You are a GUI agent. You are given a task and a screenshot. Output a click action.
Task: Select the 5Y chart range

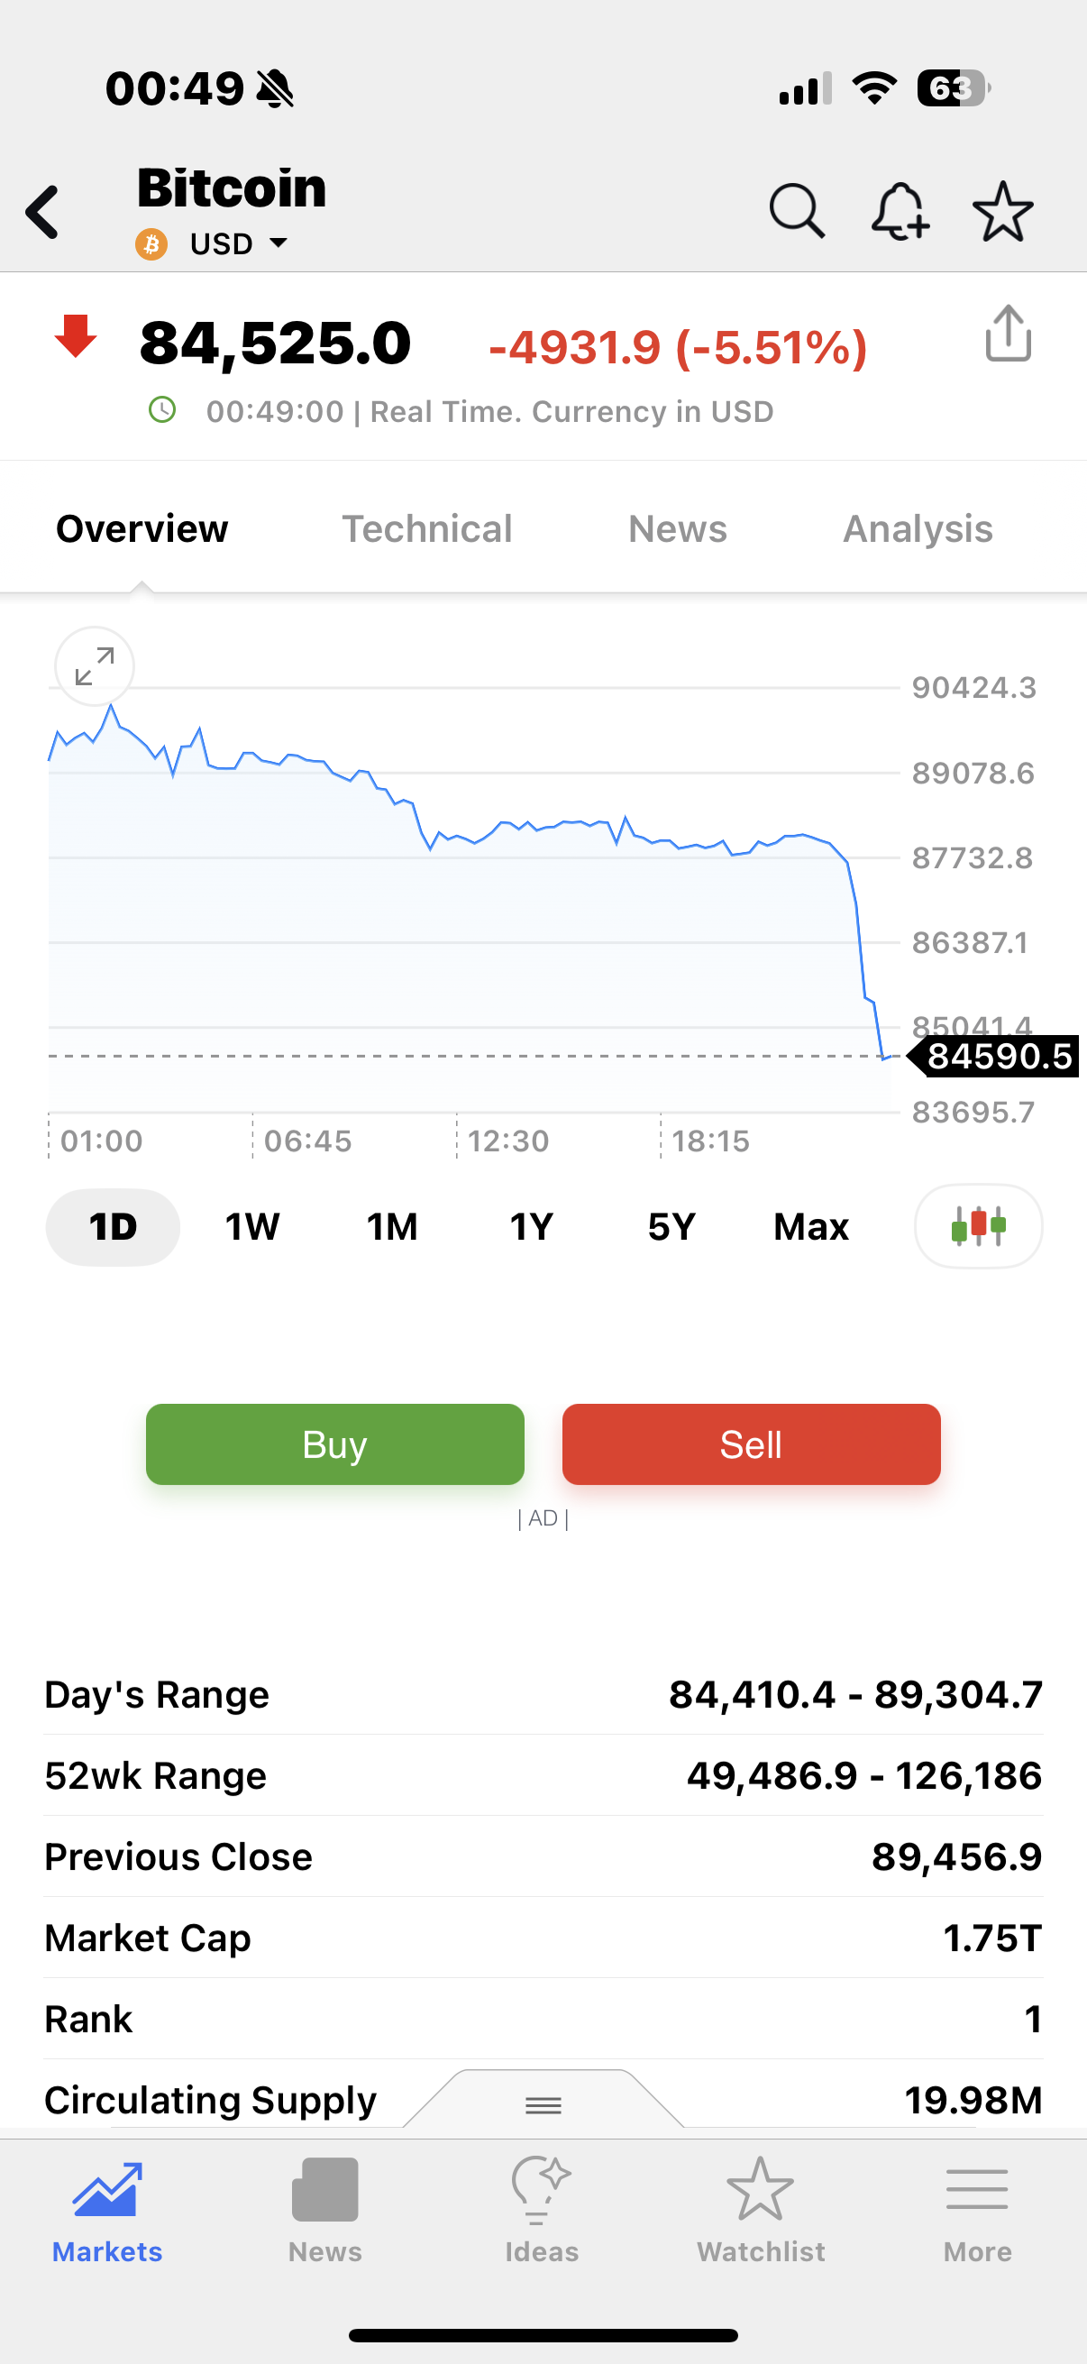pos(671,1227)
